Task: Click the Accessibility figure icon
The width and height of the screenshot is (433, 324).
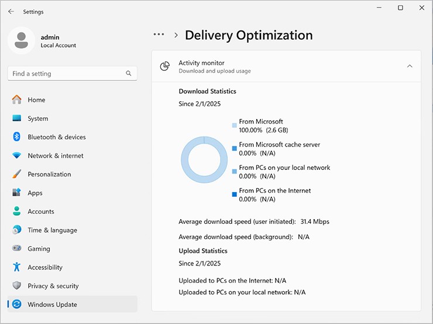Action: click(x=16, y=267)
